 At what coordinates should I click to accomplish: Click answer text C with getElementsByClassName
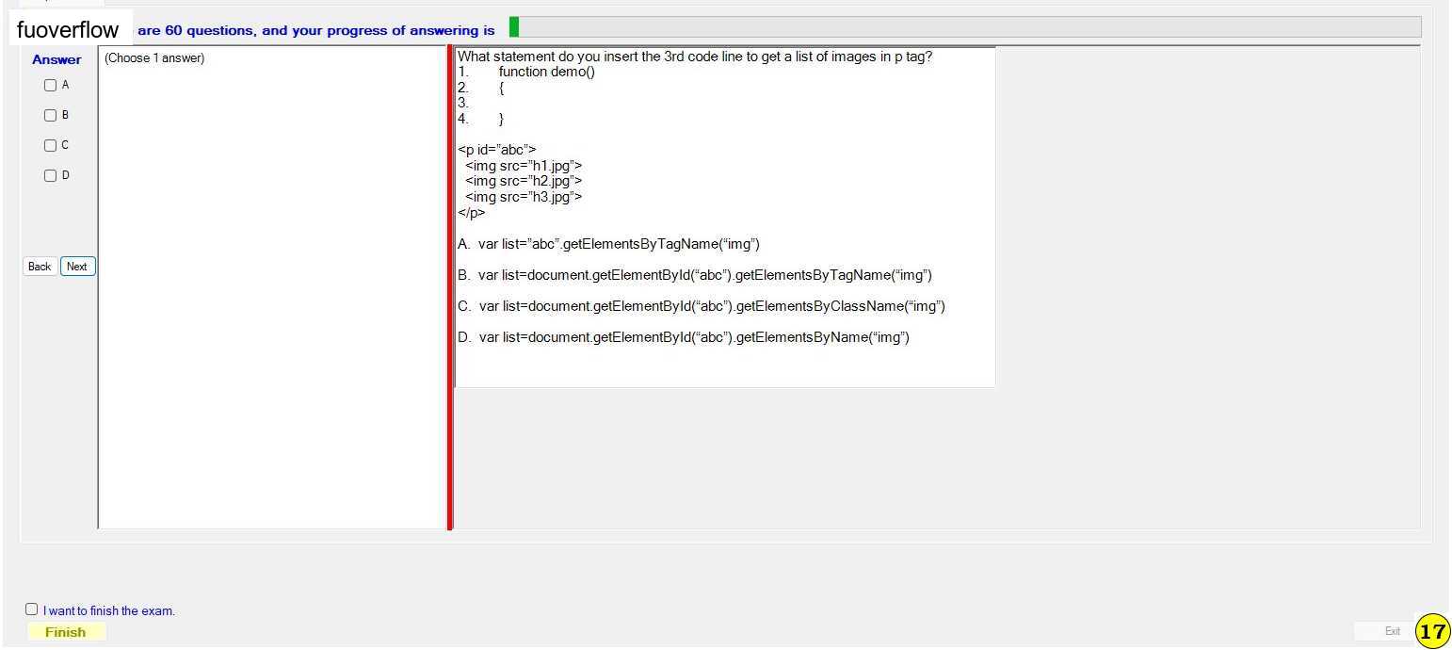[702, 306]
